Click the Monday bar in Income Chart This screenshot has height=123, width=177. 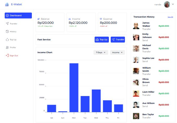(x=74, y=88)
